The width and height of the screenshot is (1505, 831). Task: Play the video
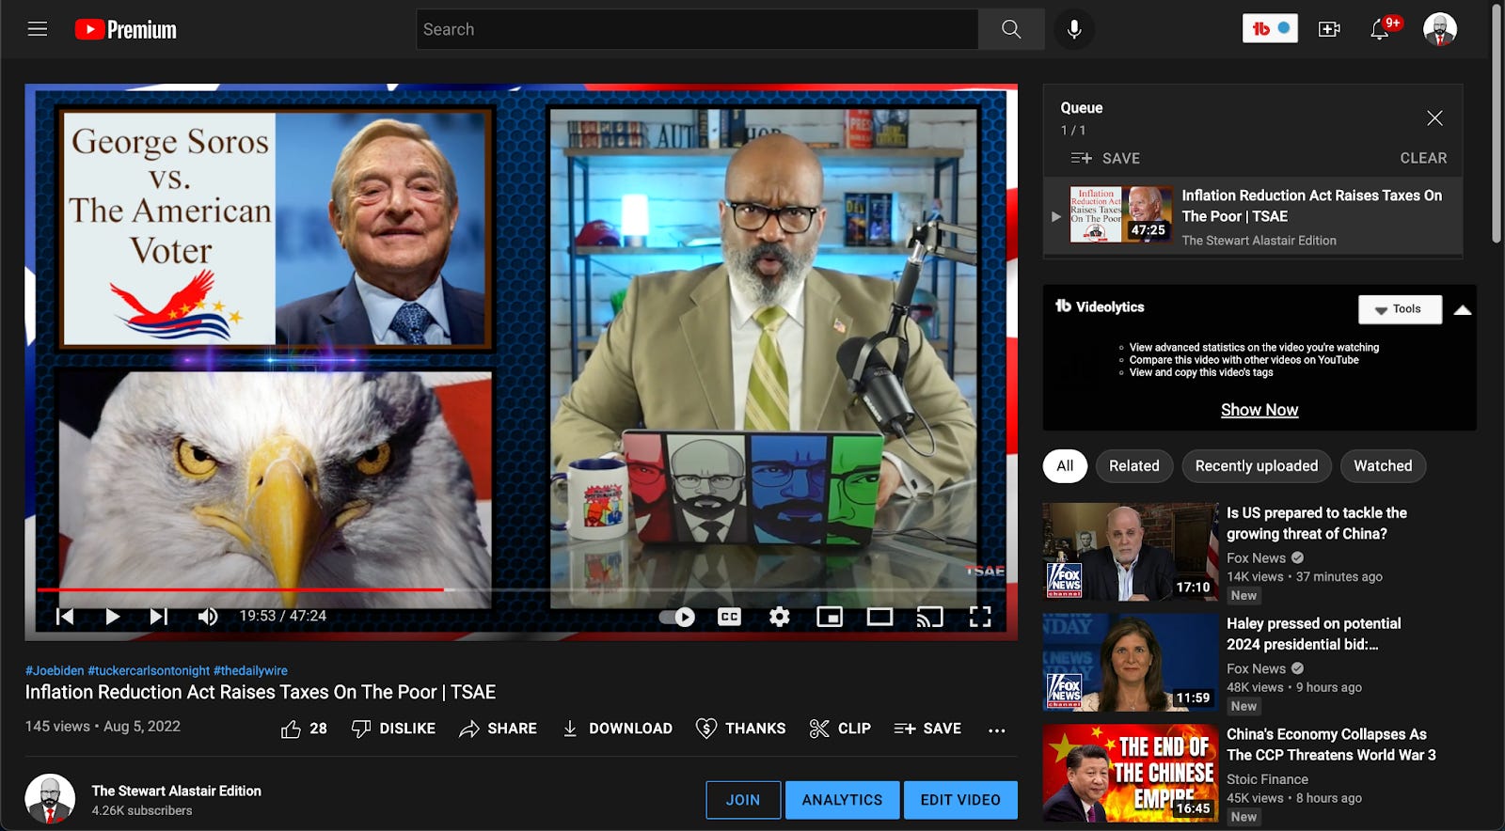tap(112, 617)
